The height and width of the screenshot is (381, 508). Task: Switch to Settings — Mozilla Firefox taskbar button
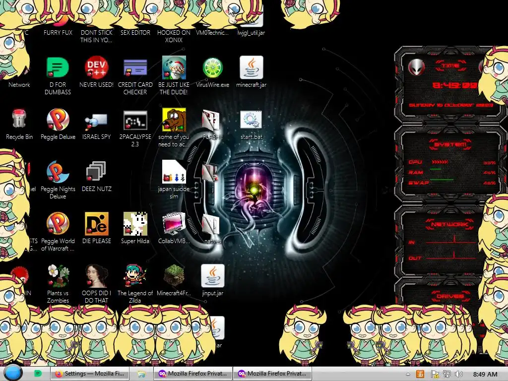click(x=90, y=374)
